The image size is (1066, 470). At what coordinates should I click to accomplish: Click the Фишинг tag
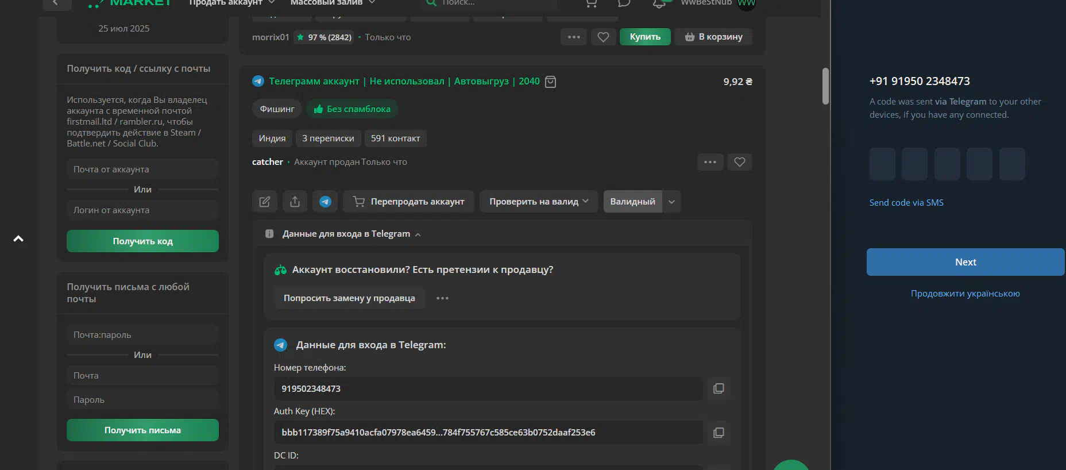(277, 109)
